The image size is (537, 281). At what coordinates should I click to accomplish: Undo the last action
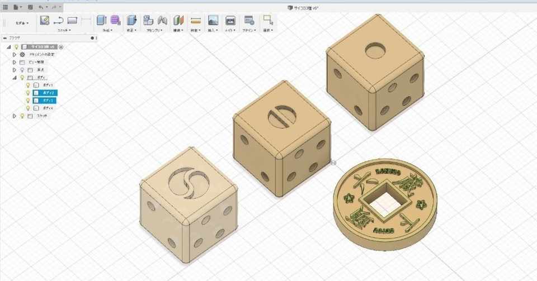[x=41, y=7]
